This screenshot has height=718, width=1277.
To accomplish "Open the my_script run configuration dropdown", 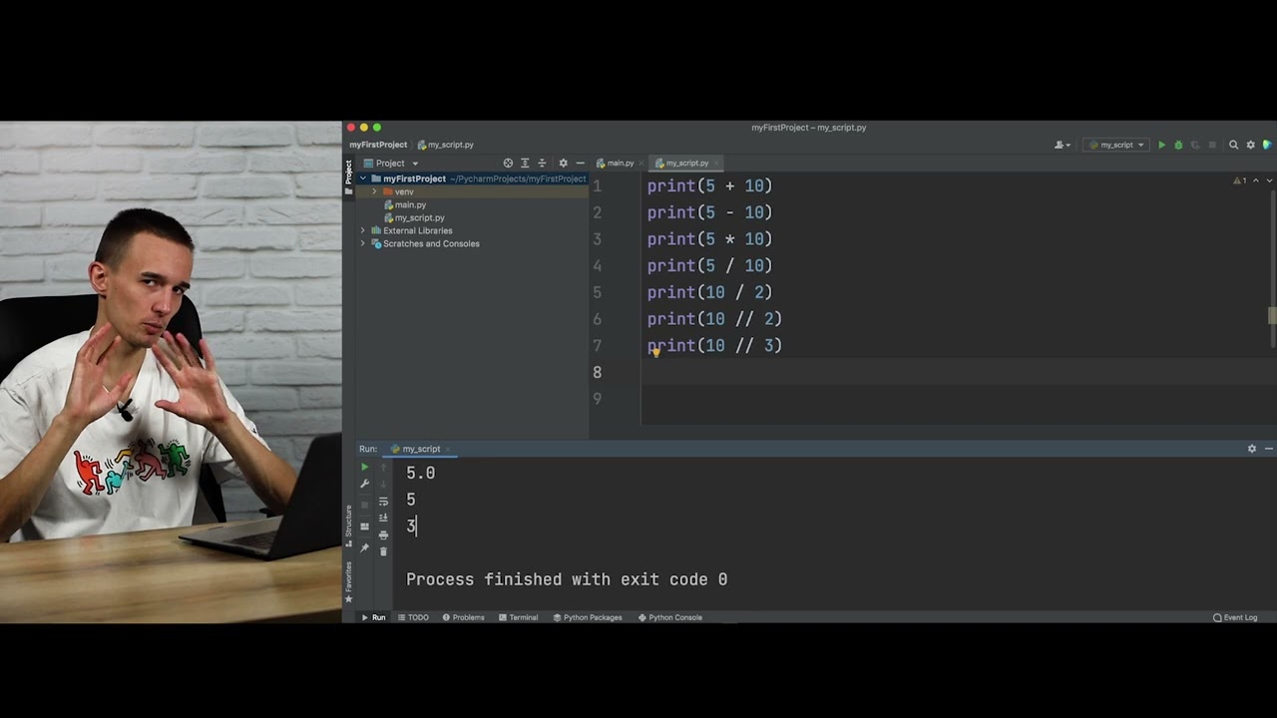I will click(1116, 145).
